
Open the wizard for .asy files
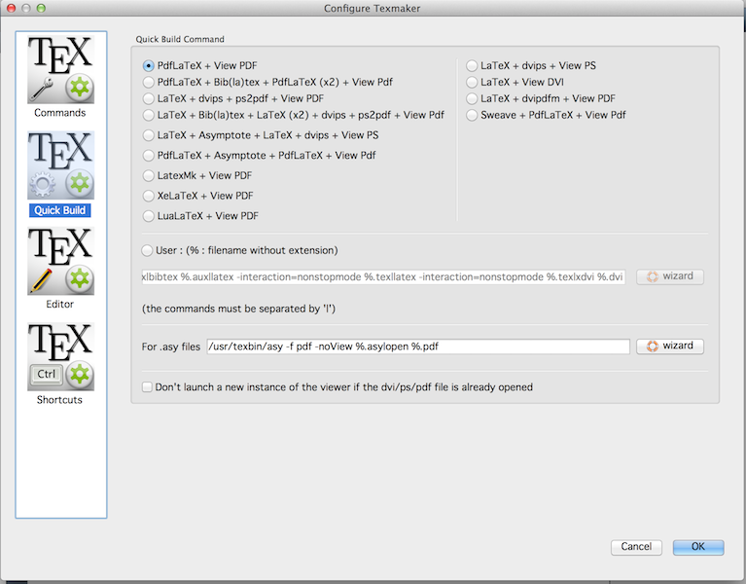pyautogui.click(x=670, y=347)
